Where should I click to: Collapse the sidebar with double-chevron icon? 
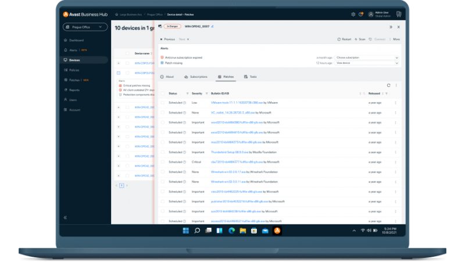point(65,217)
